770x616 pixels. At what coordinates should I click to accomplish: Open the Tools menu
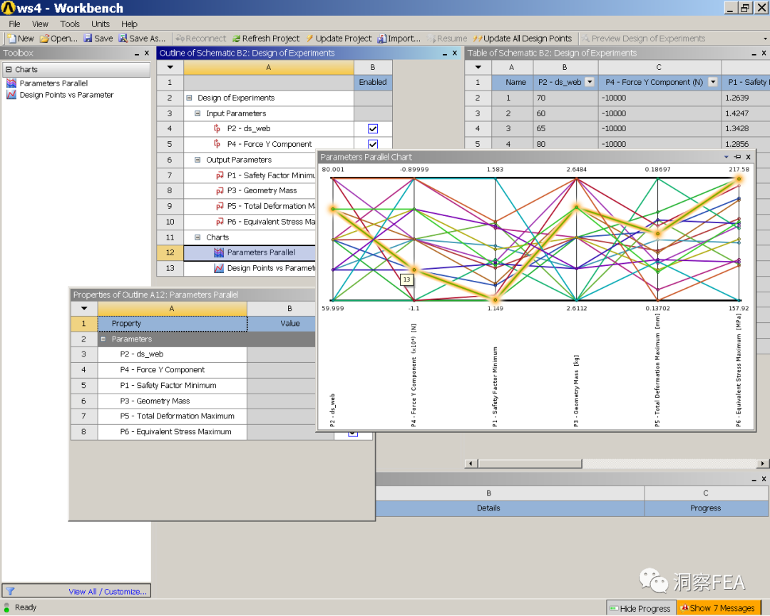[x=70, y=24]
